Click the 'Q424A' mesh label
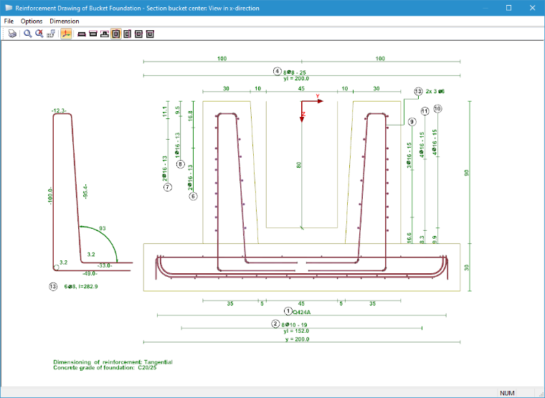 [302, 312]
